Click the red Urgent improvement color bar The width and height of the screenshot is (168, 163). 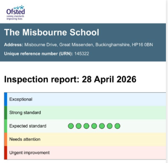click(6, 153)
